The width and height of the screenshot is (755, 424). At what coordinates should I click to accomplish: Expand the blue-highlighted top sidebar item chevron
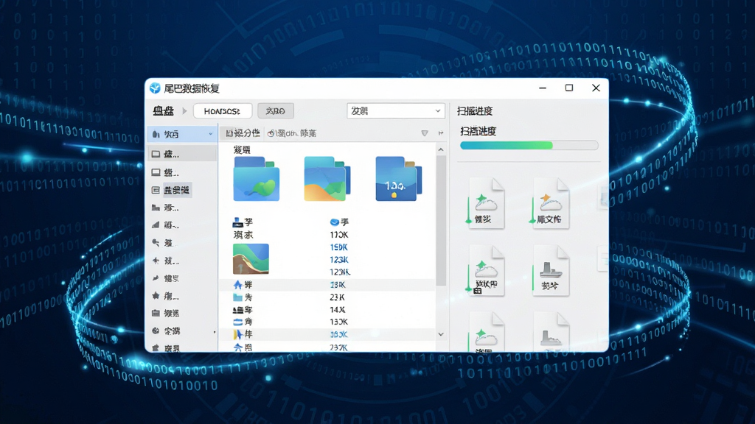pyautogui.click(x=210, y=134)
